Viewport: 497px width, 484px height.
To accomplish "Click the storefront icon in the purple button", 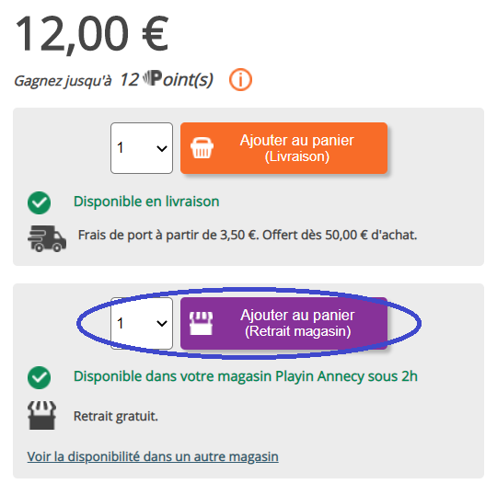I will click(201, 323).
